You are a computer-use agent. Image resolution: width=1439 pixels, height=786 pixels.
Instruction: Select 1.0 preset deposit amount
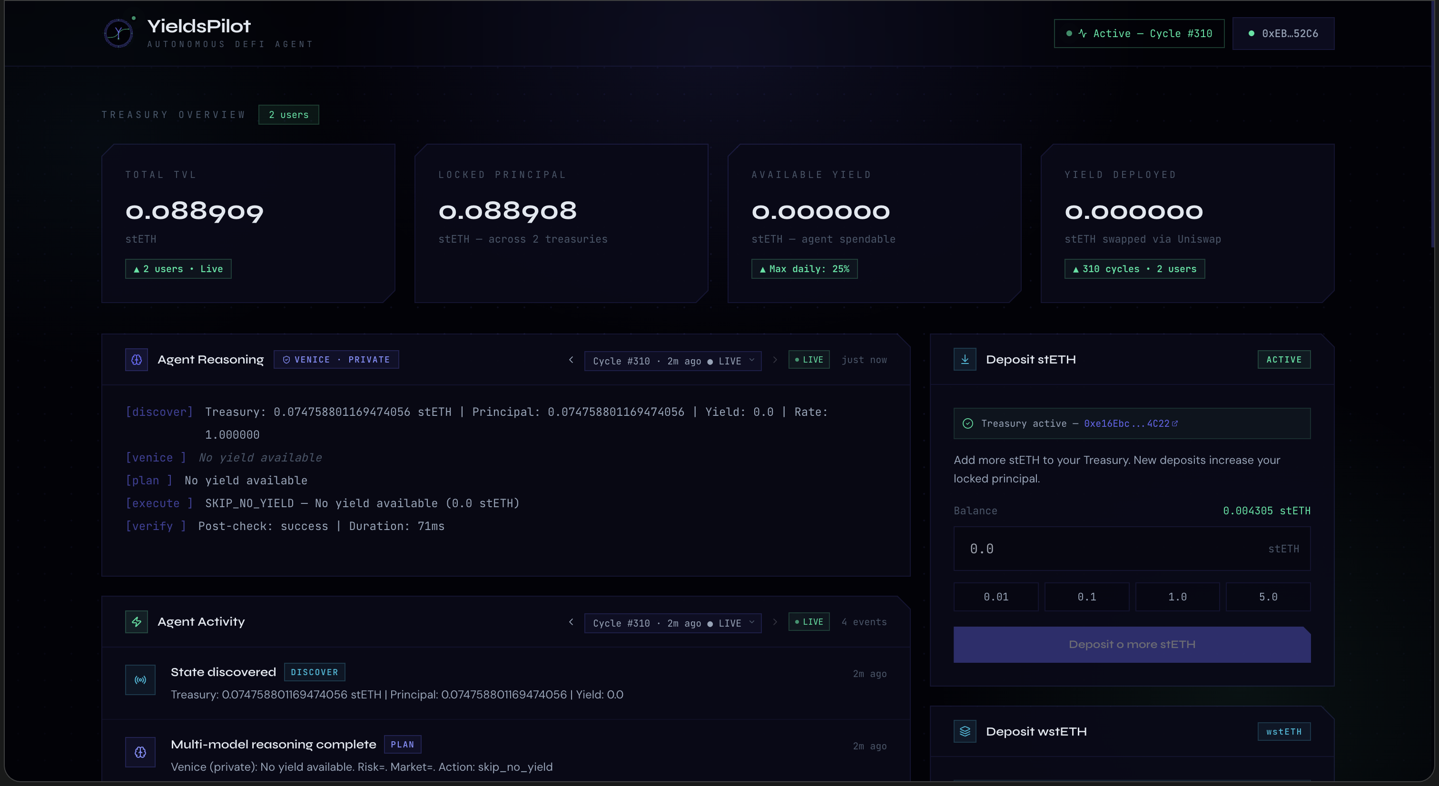click(1178, 597)
